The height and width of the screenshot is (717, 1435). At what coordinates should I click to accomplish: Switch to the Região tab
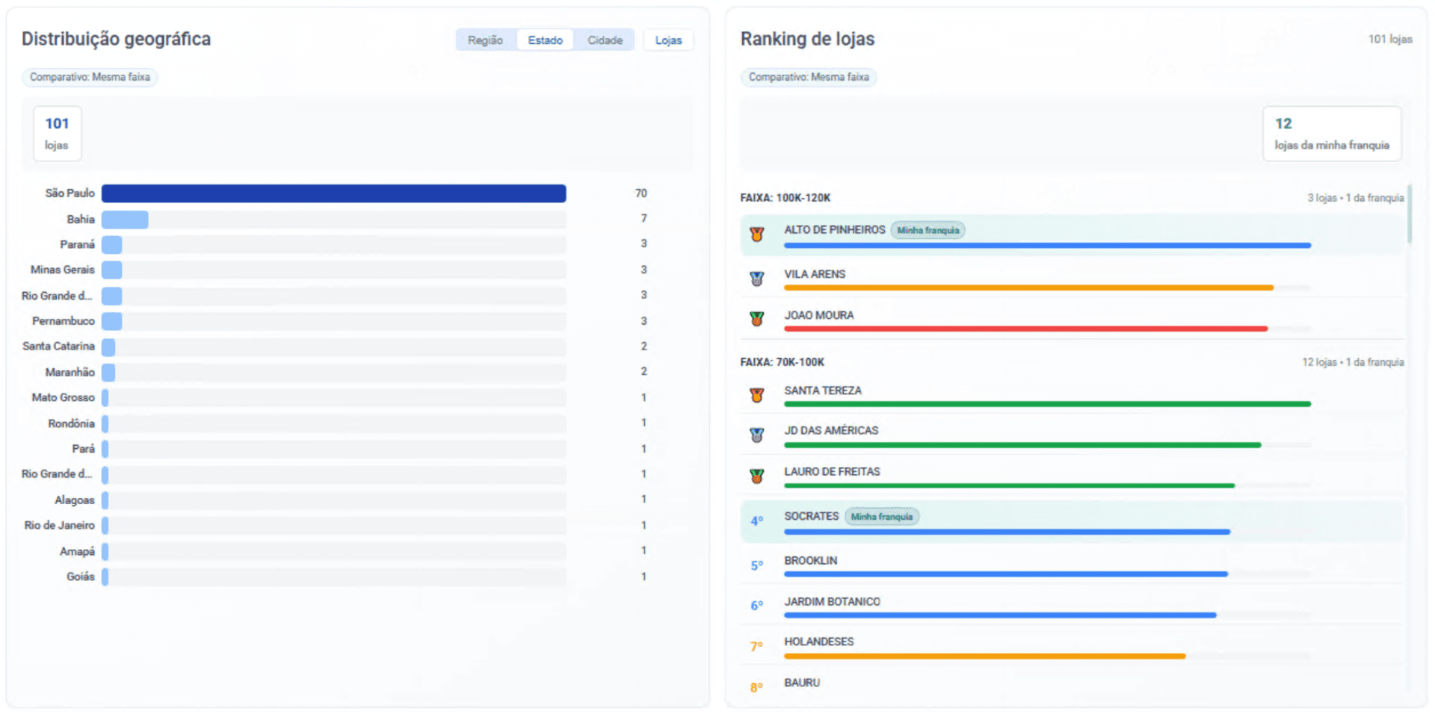(x=486, y=40)
